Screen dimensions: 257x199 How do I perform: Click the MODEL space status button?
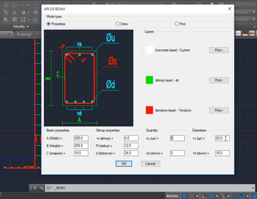click(173, 196)
